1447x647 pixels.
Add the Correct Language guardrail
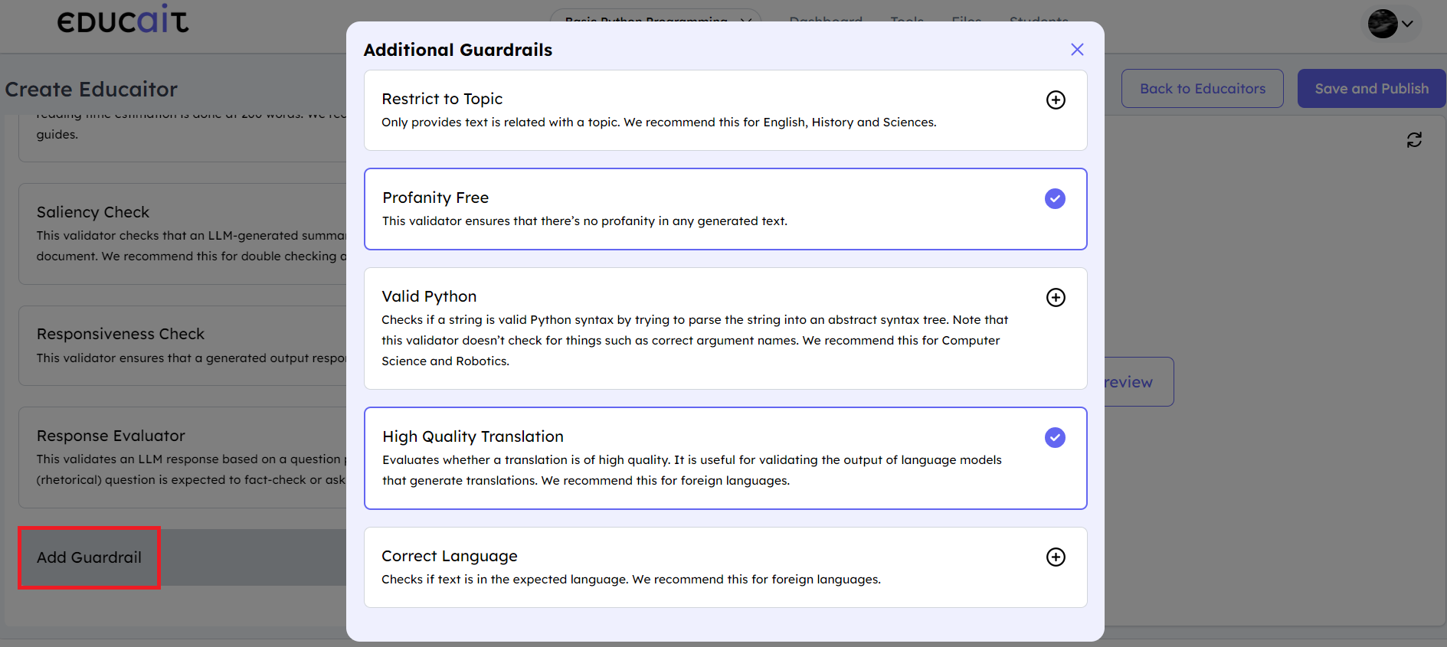point(1056,557)
